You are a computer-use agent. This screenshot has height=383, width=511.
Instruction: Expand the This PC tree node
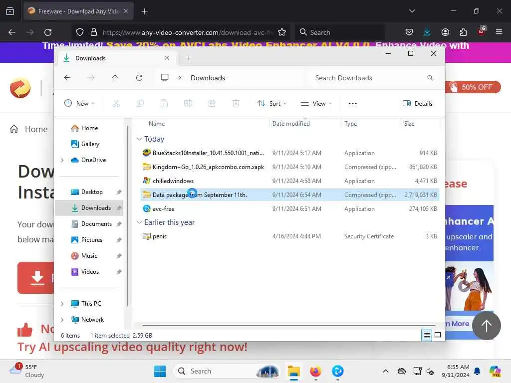point(62,304)
